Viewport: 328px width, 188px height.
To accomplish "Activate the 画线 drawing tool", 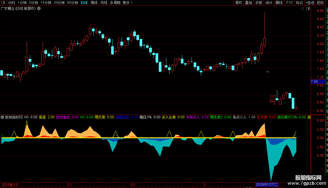I will tap(279, 3).
